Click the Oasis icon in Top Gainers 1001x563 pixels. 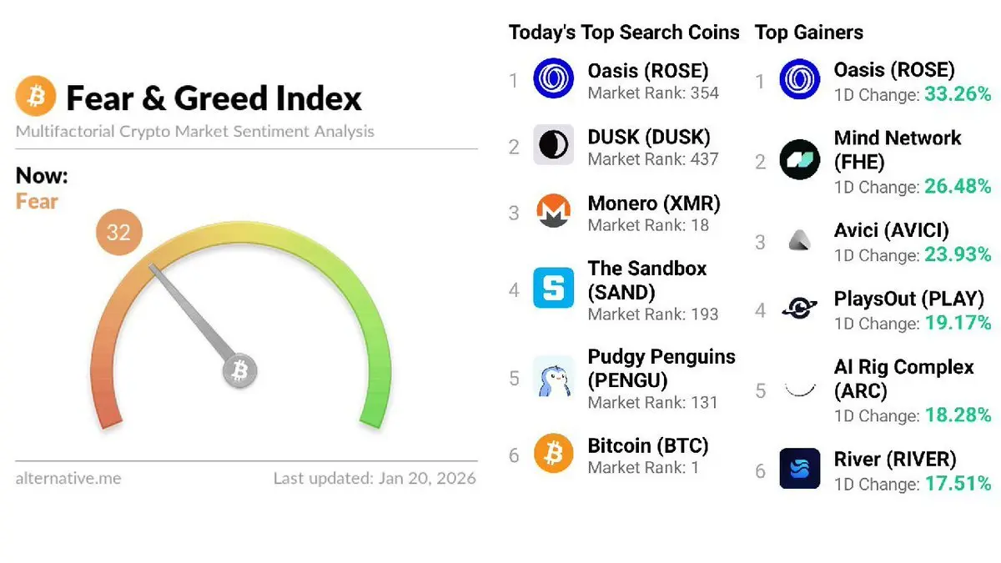tap(799, 79)
